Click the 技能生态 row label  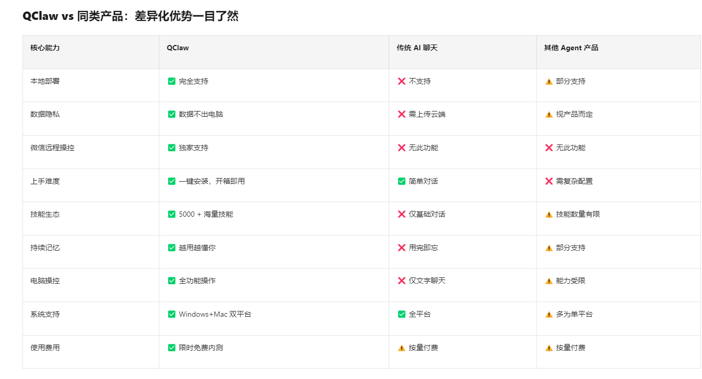tap(45, 214)
